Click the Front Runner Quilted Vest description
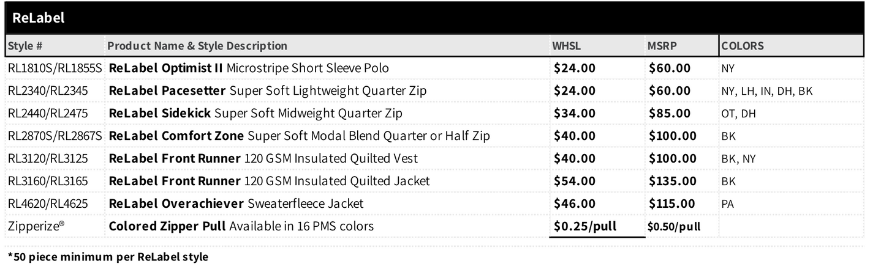Viewport: 870px width, 272px height. point(263,159)
